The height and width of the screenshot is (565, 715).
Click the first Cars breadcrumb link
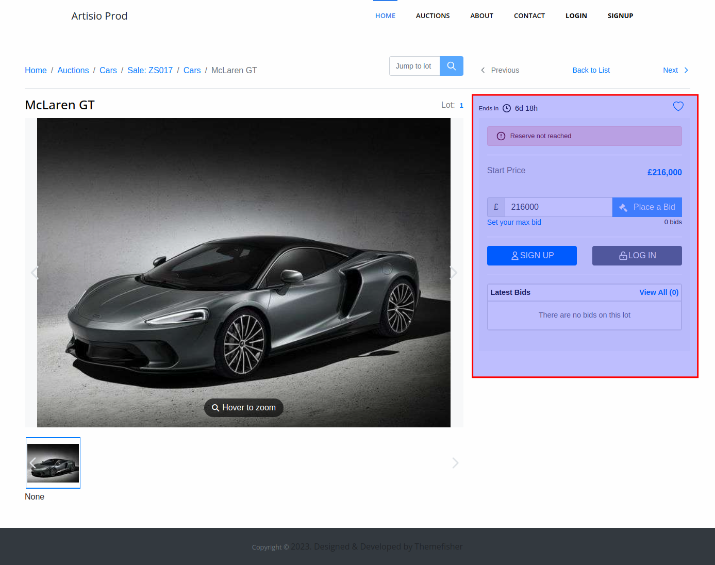[108, 71]
